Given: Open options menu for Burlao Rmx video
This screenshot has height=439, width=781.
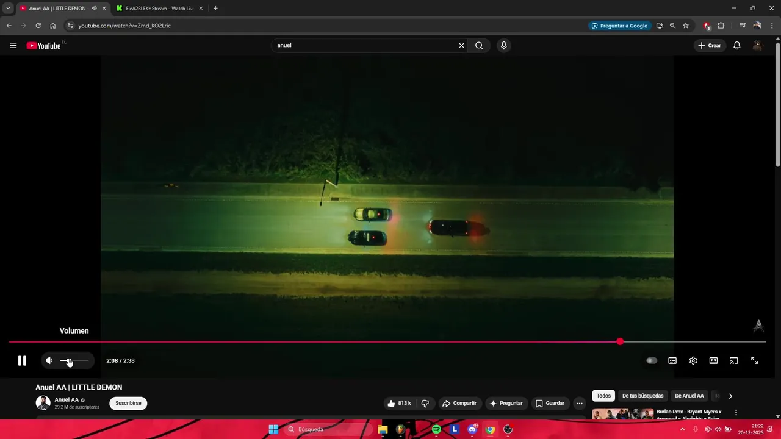Looking at the screenshot, I should [x=736, y=413].
